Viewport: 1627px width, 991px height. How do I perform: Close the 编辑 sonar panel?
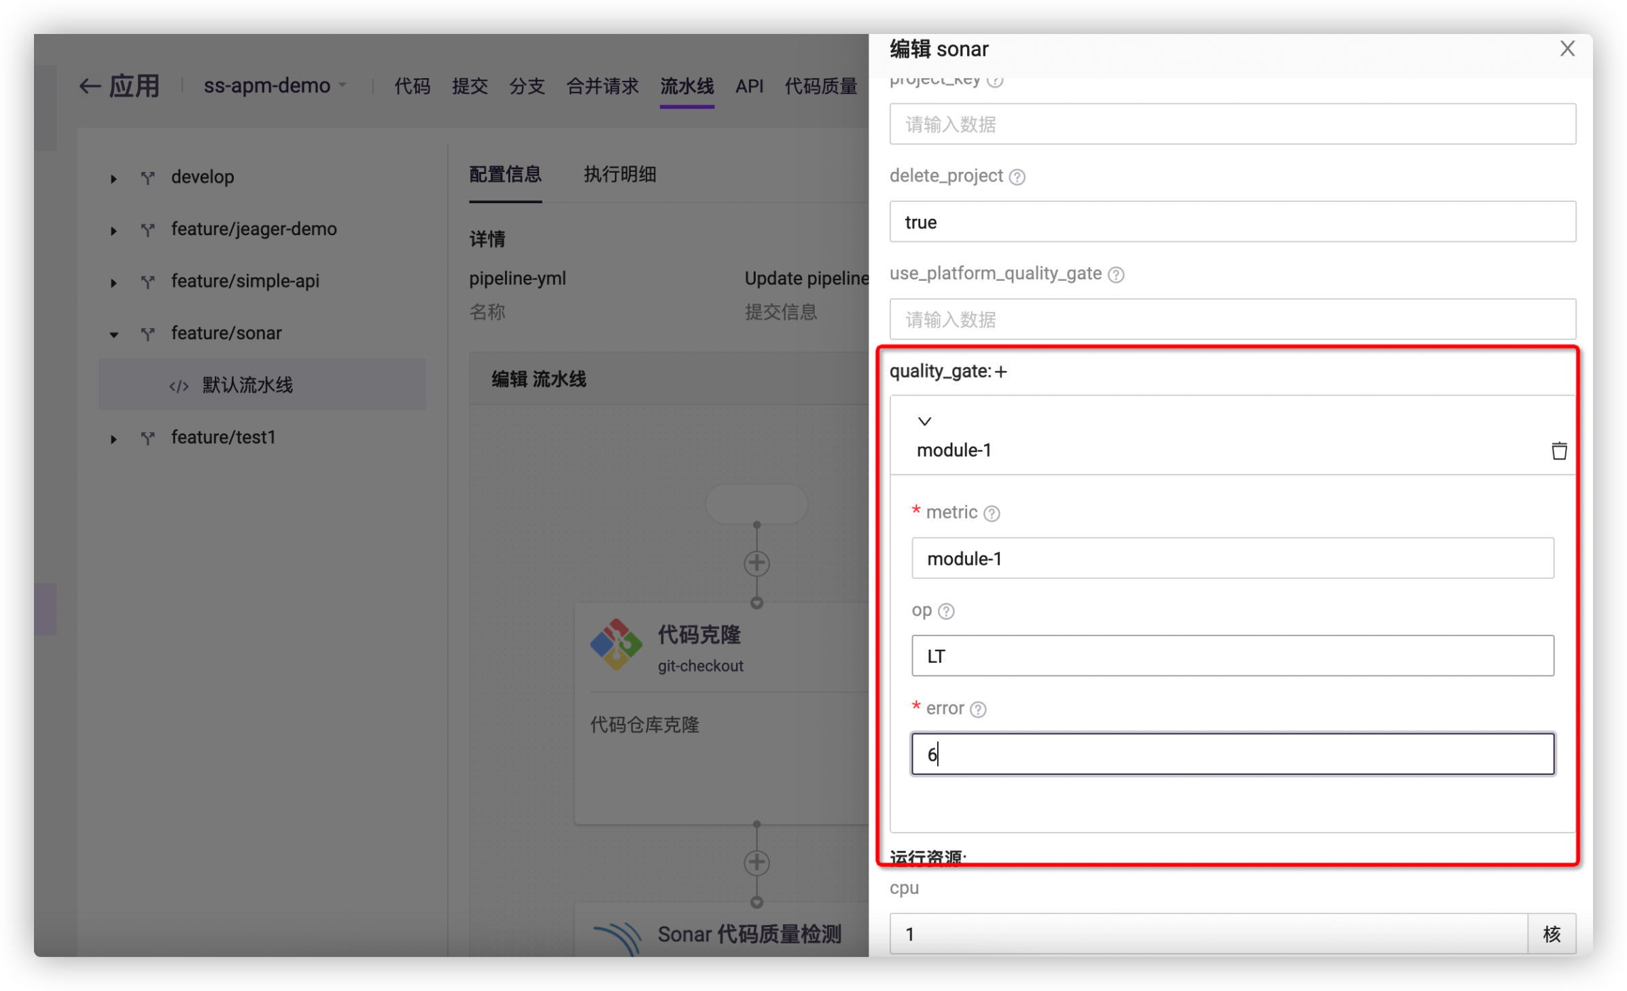[x=1567, y=49]
